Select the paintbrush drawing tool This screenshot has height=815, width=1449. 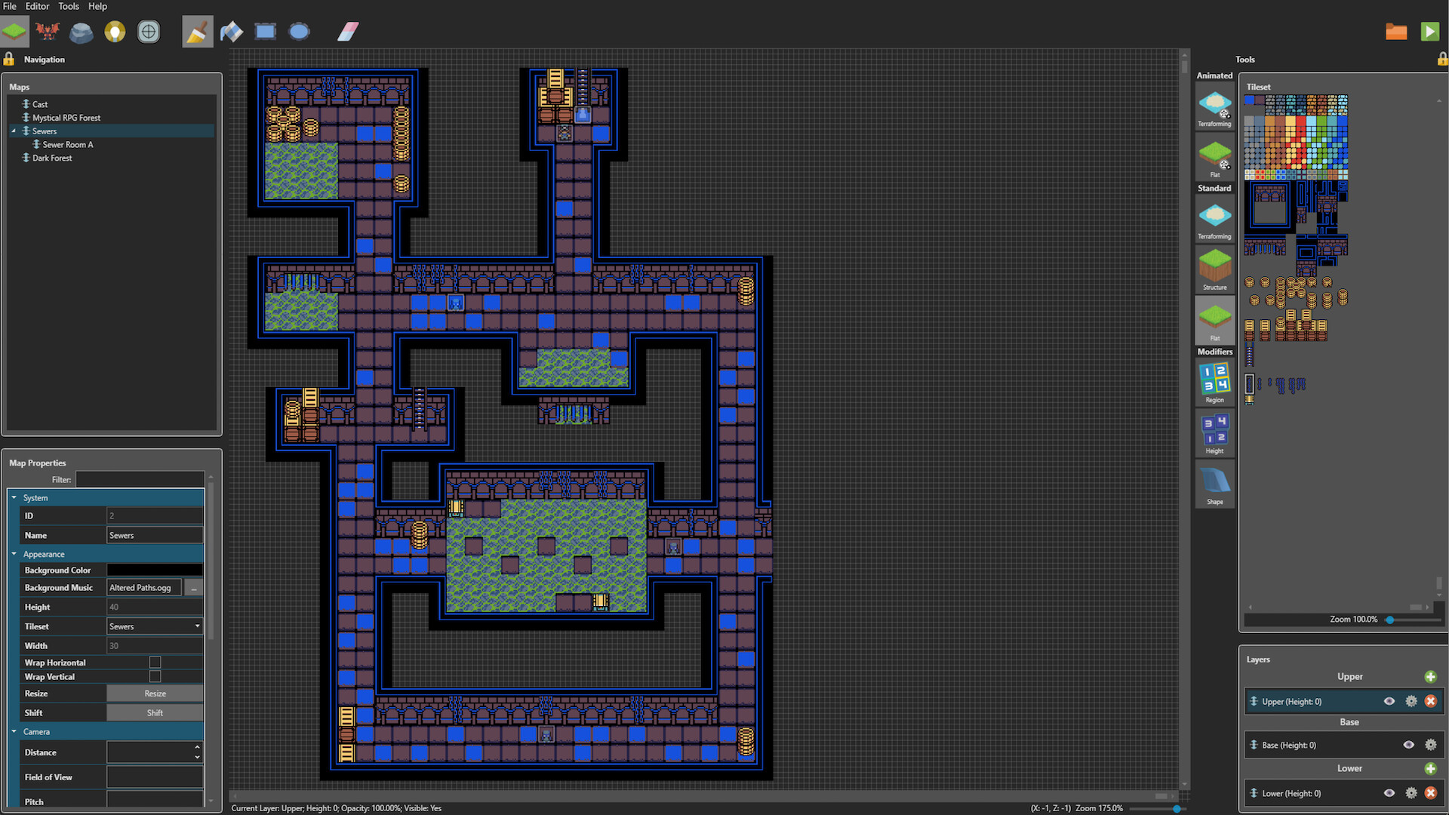[197, 31]
